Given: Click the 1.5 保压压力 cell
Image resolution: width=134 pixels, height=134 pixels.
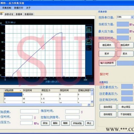Looking at the screenshot, I should (50, 99).
